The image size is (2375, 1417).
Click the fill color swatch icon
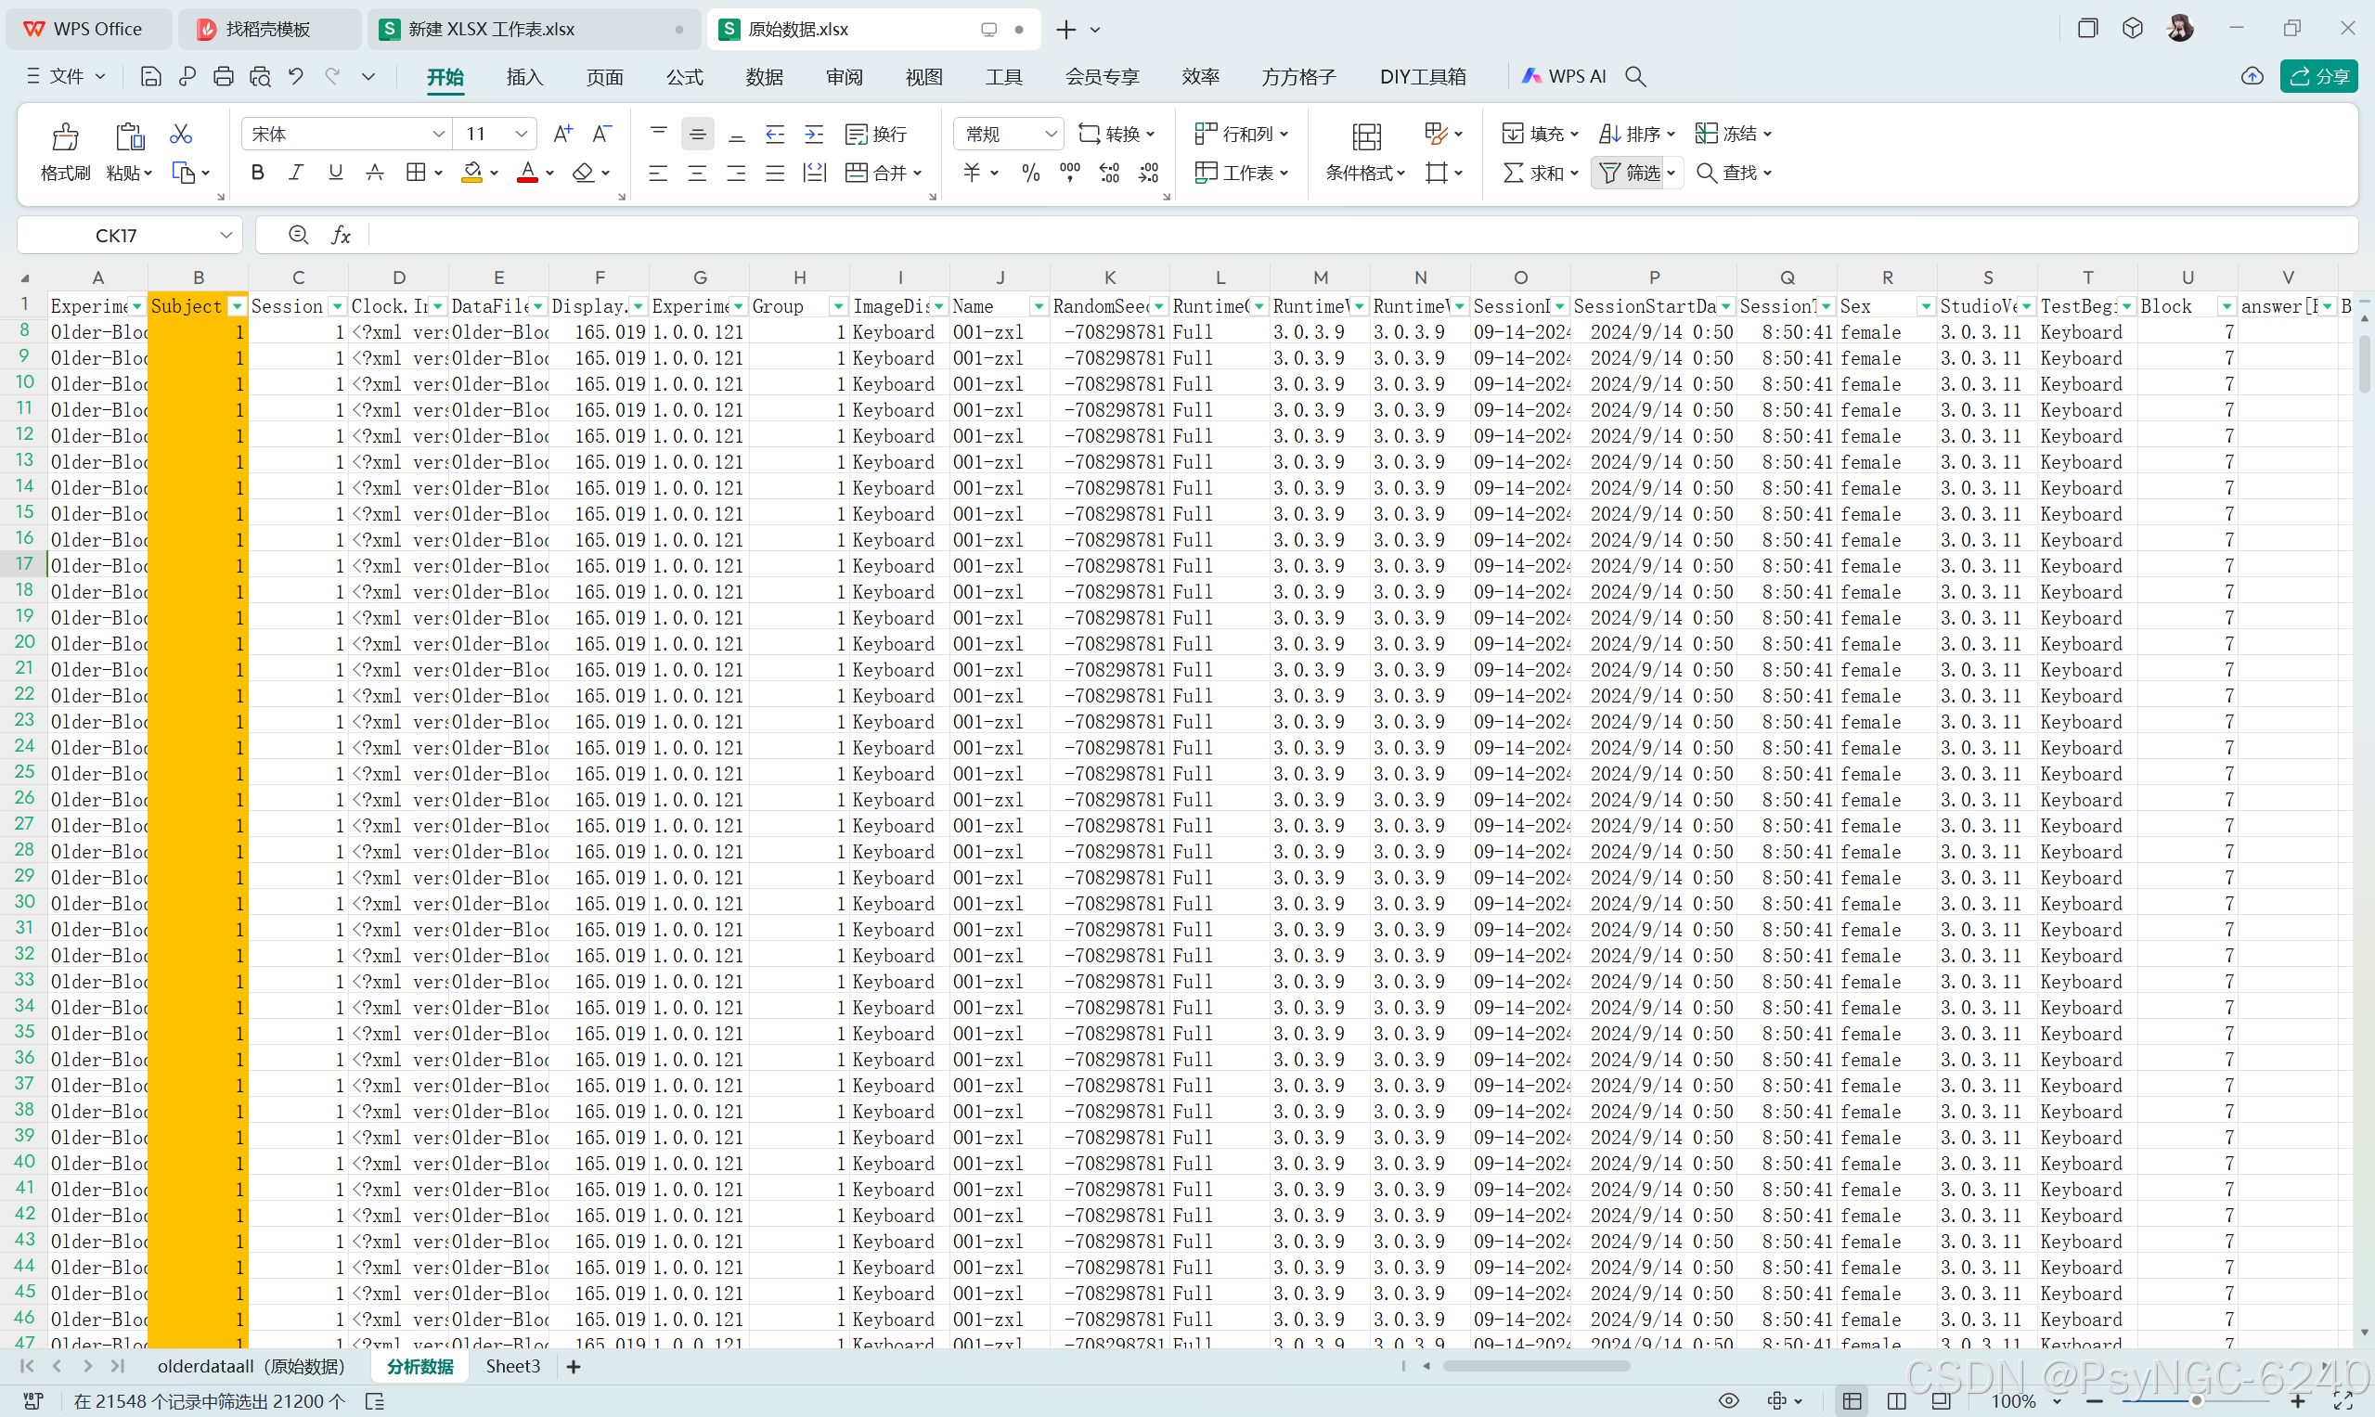tap(471, 173)
